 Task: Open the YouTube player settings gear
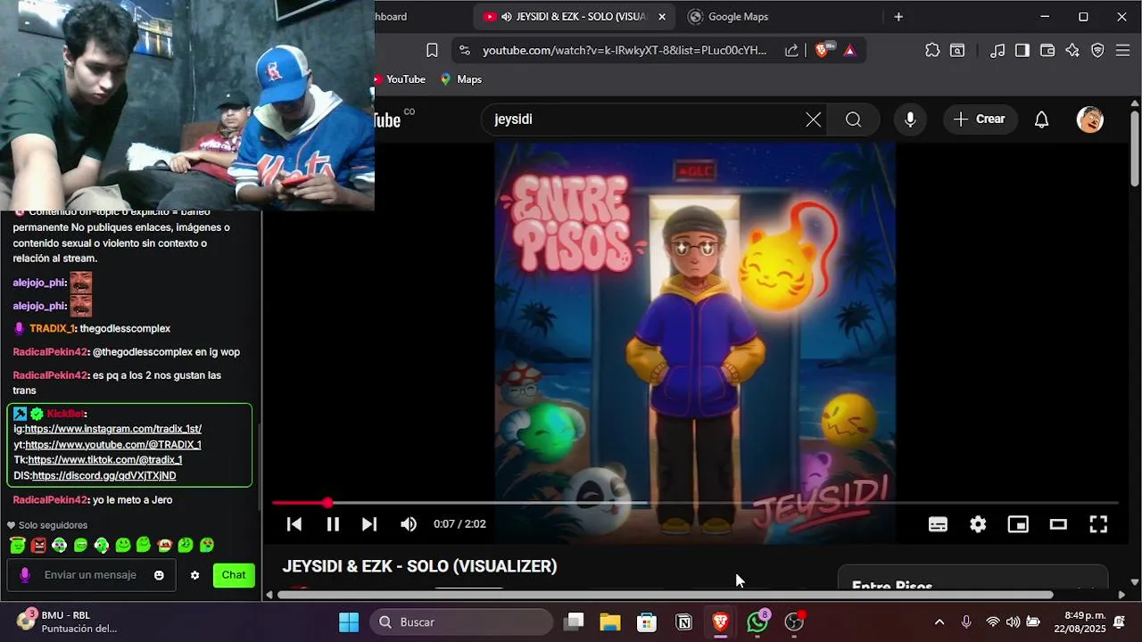coord(978,524)
